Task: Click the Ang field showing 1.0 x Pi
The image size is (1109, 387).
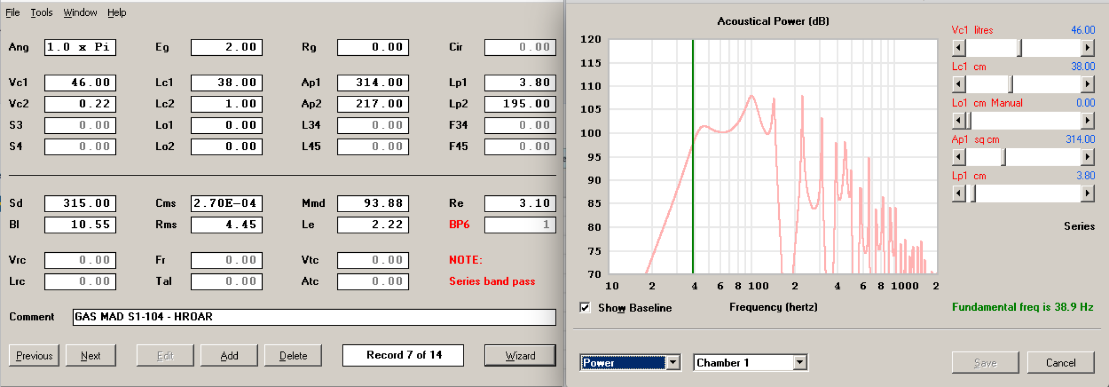Action: coord(80,47)
